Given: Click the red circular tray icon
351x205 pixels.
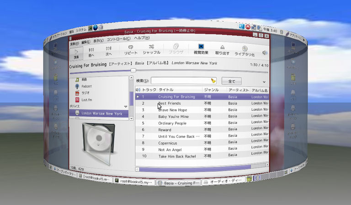Looking at the screenshot, I should pos(248,27).
